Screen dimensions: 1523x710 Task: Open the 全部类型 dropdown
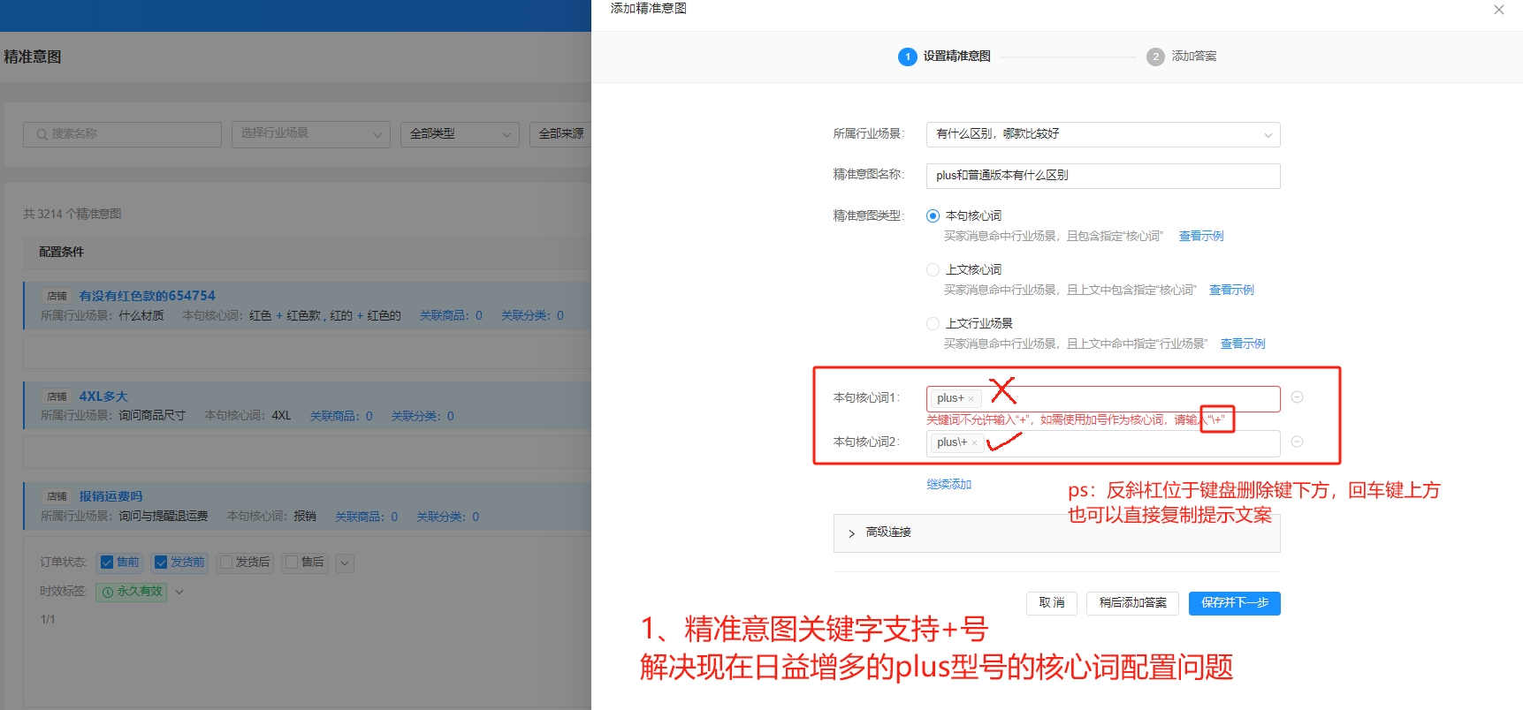point(460,134)
